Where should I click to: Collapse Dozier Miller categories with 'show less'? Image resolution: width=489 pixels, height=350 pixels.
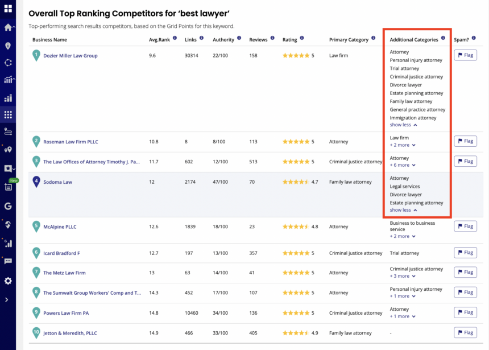[x=403, y=125]
